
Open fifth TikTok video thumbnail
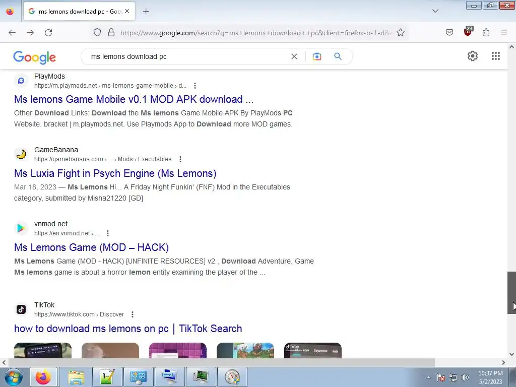(x=312, y=350)
